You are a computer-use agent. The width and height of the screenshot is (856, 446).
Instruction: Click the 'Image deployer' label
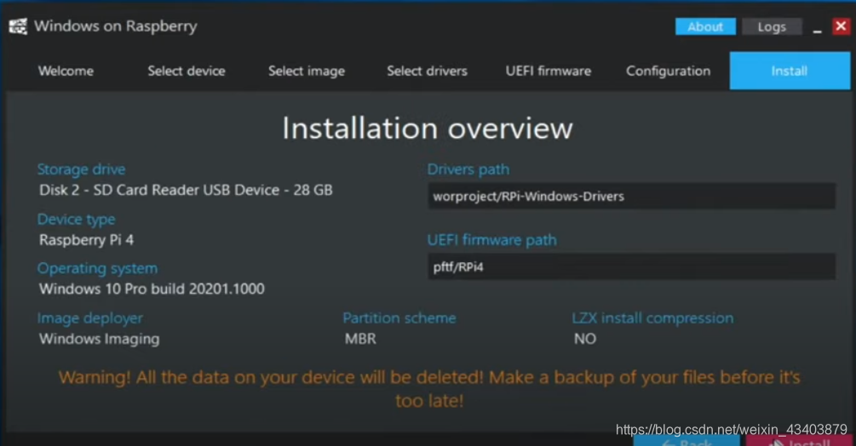point(90,317)
